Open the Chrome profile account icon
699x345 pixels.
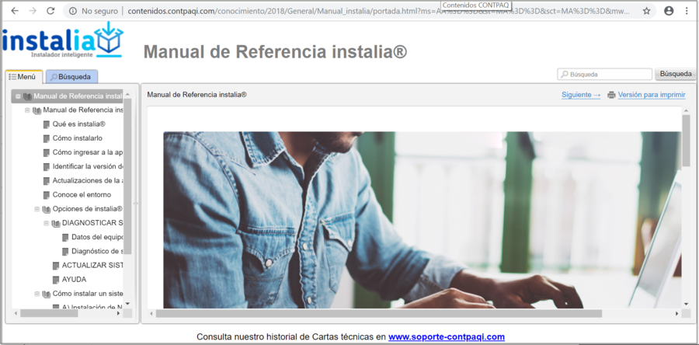tap(669, 11)
